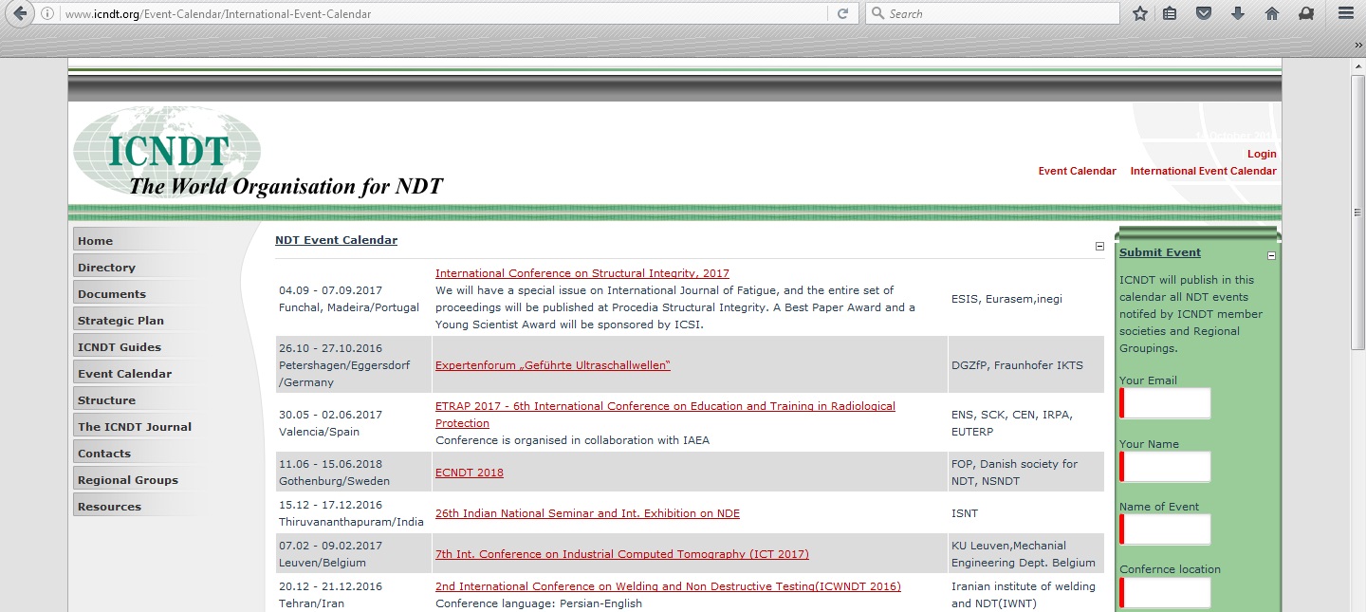
Task: Open the NDT Event Calendar heading link
Action: click(336, 240)
